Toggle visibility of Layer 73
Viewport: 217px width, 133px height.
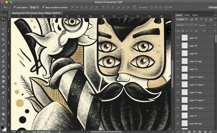pos(178,53)
